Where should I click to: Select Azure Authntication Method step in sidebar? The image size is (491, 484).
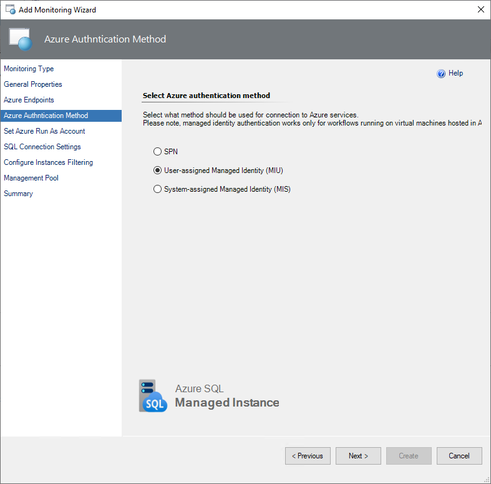point(61,116)
